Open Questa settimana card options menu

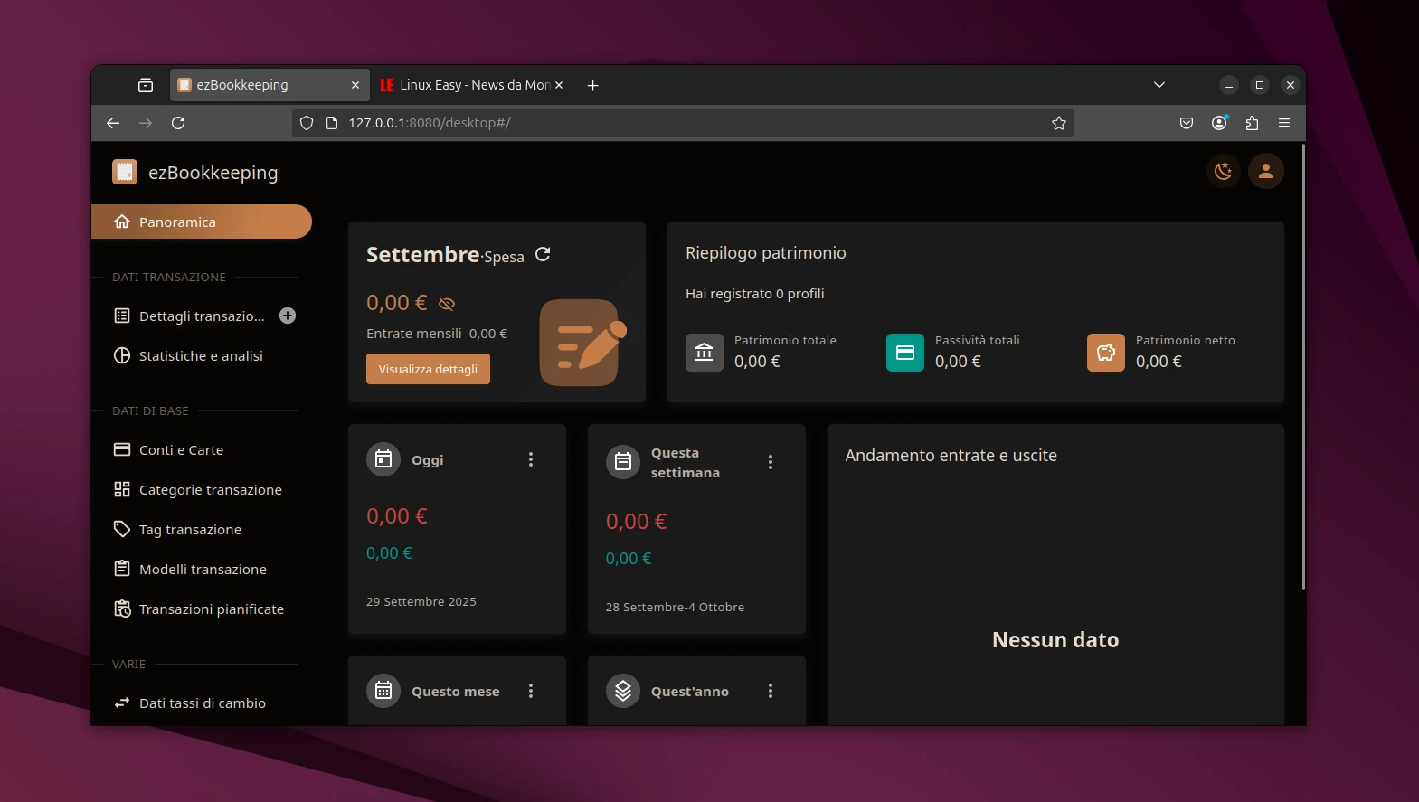pos(771,462)
